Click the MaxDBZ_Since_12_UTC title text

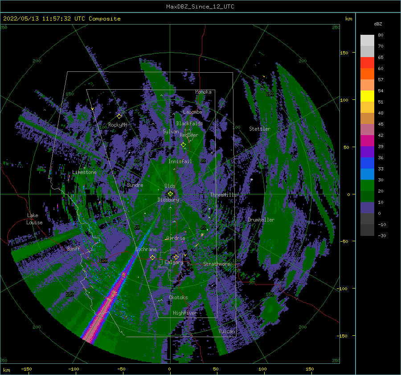[200, 7]
